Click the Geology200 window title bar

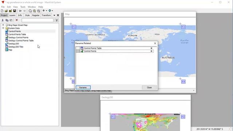pos(146,98)
